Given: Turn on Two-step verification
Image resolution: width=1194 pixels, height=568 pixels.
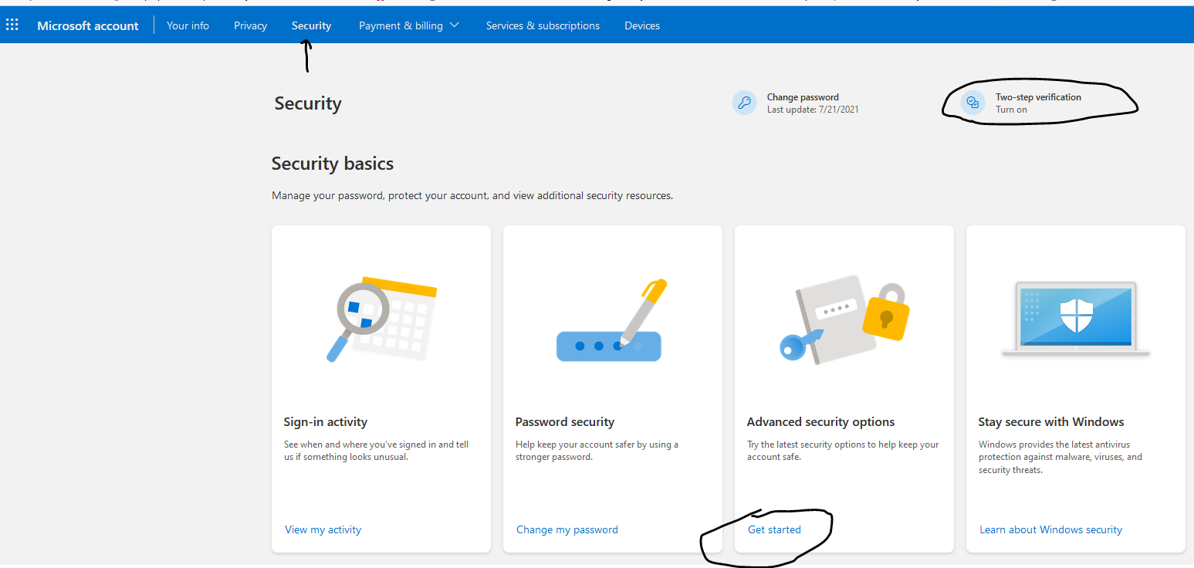Looking at the screenshot, I should (1011, 110).
